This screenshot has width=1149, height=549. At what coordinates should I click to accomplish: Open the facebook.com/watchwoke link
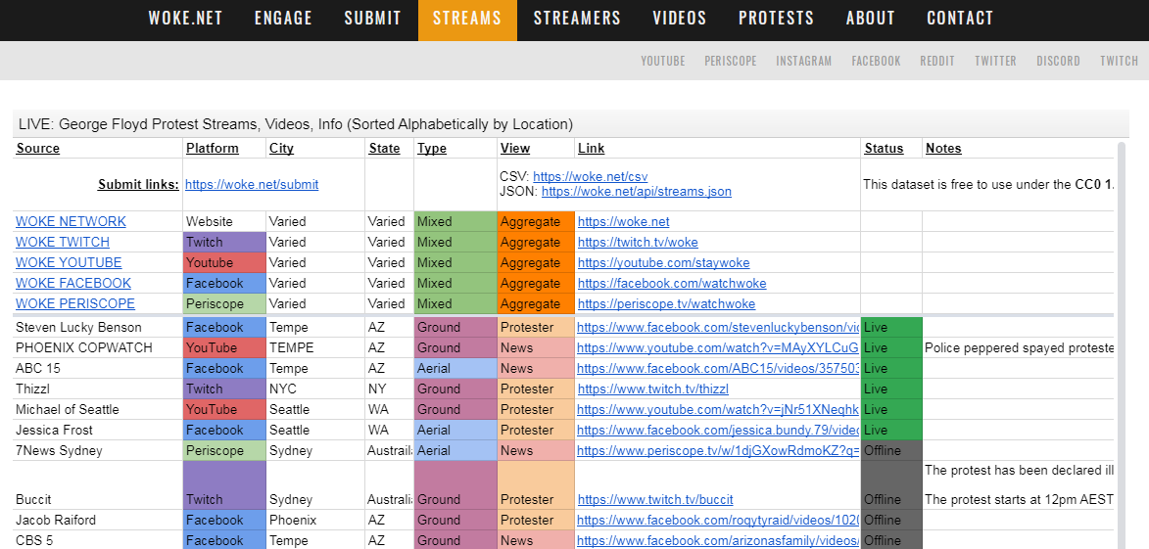(673, 283)
